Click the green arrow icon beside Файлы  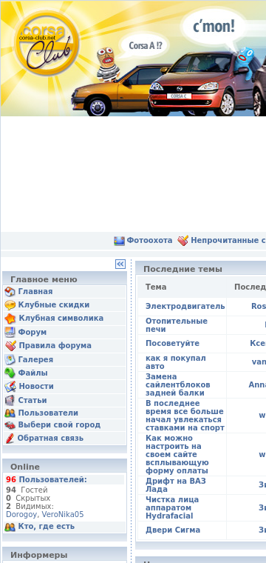pos(10,373)
